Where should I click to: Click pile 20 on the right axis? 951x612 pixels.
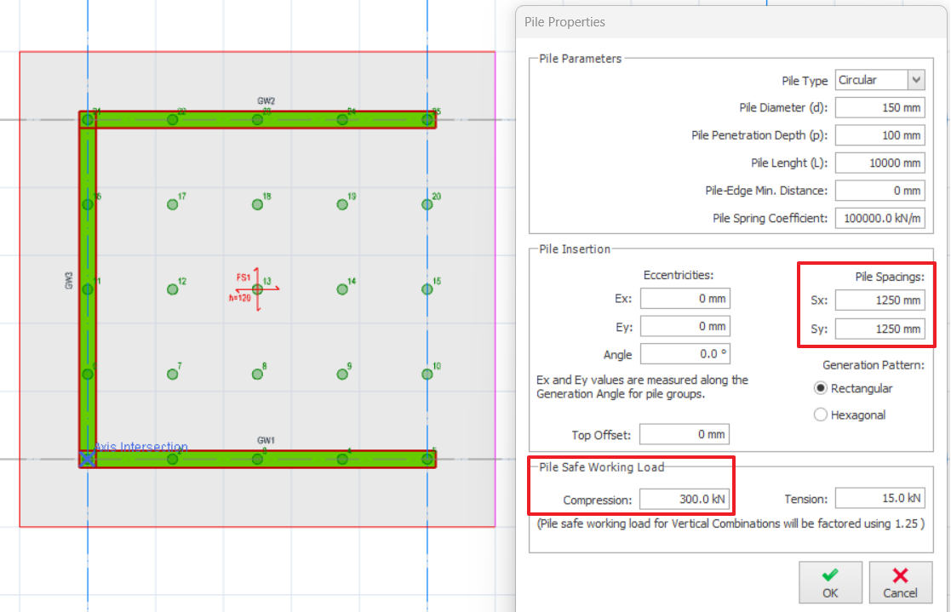pyautogui.click(x=427, y=204)
